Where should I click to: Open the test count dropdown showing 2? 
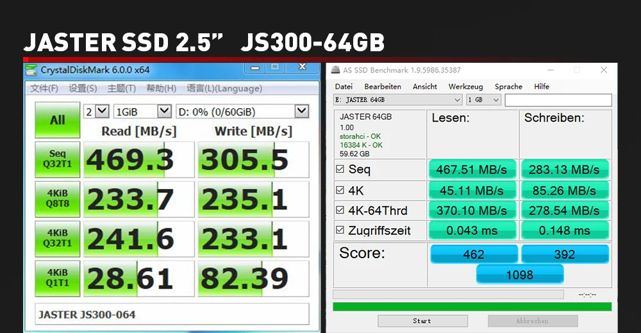point(97,111)
